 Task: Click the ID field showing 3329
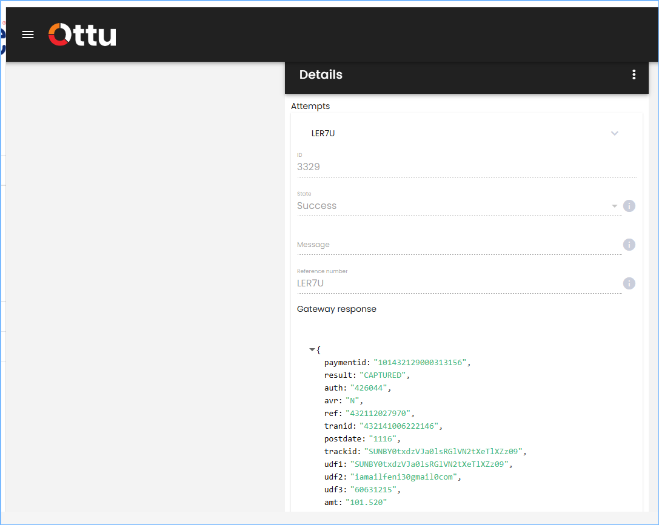click(x=466, y=167)
